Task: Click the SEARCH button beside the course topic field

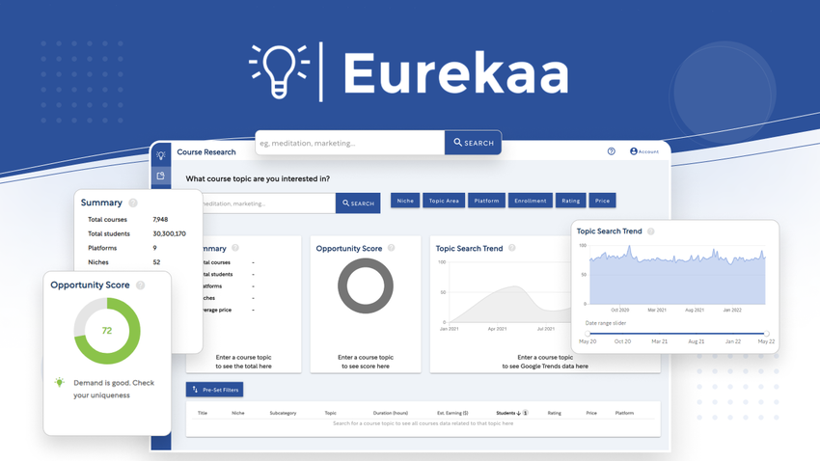Action: coord(358,203)
